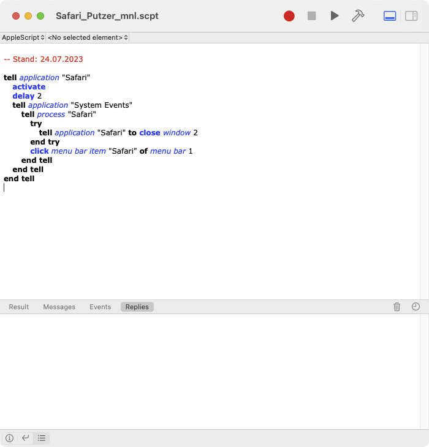Viewport: 429px width, 447px height.
Task: Click the window title Safari_Putzer_mnl.scpt
Action: 107,16
